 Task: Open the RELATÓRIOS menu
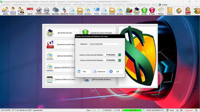[120, 4]
